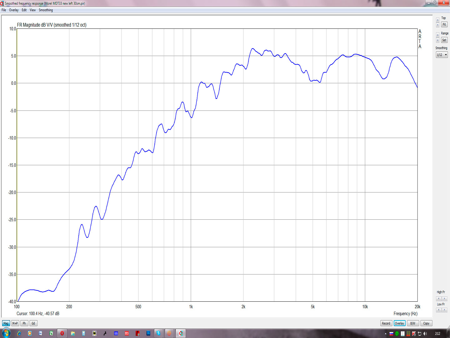Toggle Ph phase view
Viewport: 450px width, 338px height.
coord(24,323)
